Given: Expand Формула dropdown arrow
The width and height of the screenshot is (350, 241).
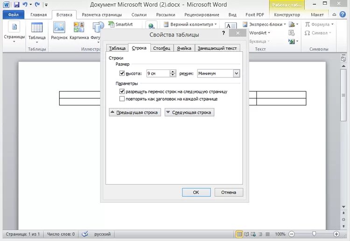Looking at the screenshot, I should point(332,24).
